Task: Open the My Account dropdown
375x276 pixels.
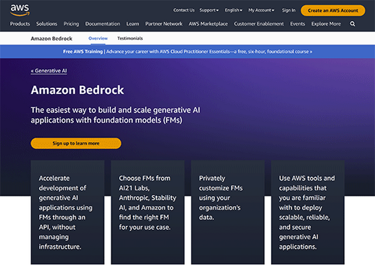Action: [261, 10]
